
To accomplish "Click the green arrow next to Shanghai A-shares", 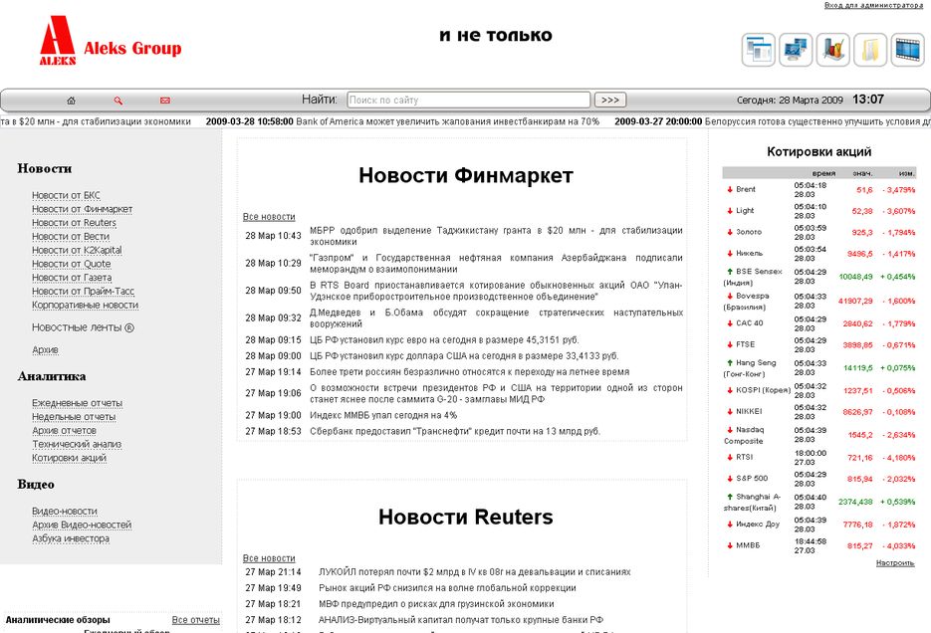I will [730, 497].
